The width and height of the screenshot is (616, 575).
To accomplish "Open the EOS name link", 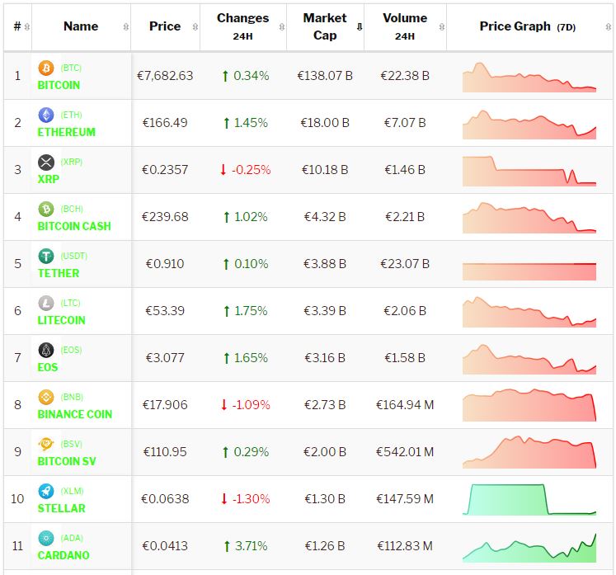I will 48,367.
